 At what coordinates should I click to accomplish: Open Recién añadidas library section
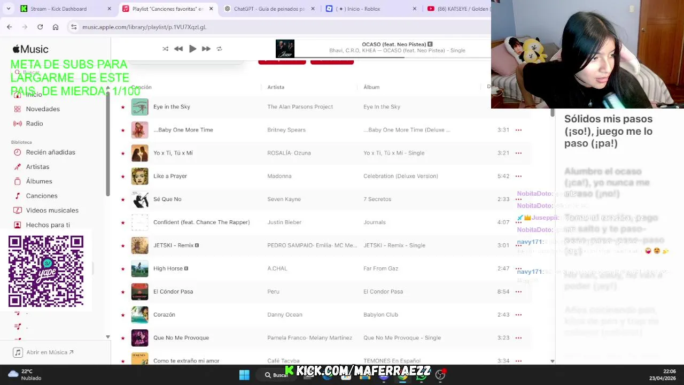(x=50, y=152)
